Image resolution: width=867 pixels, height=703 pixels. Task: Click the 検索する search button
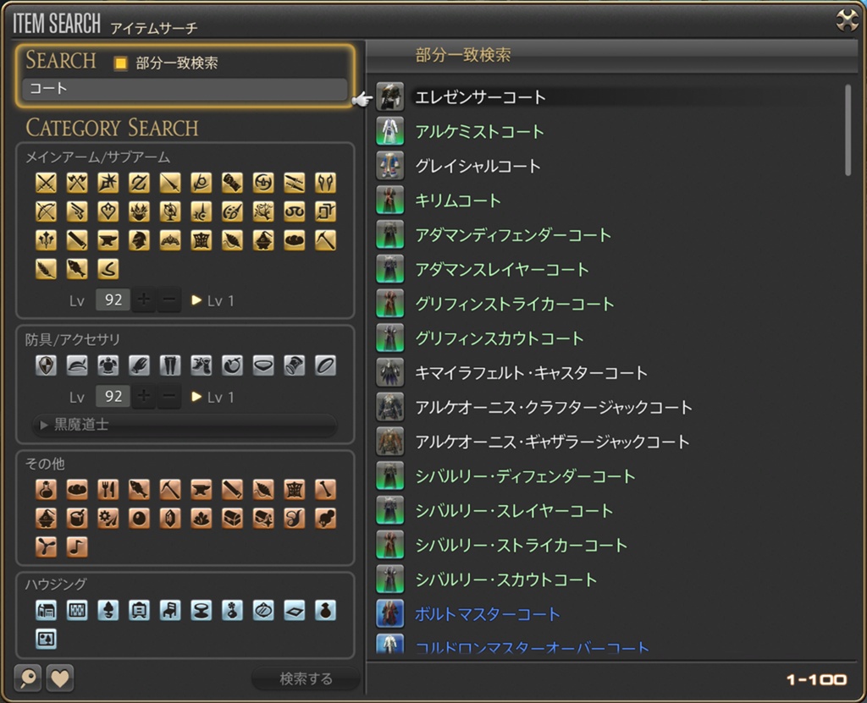(x=306, y=678)
